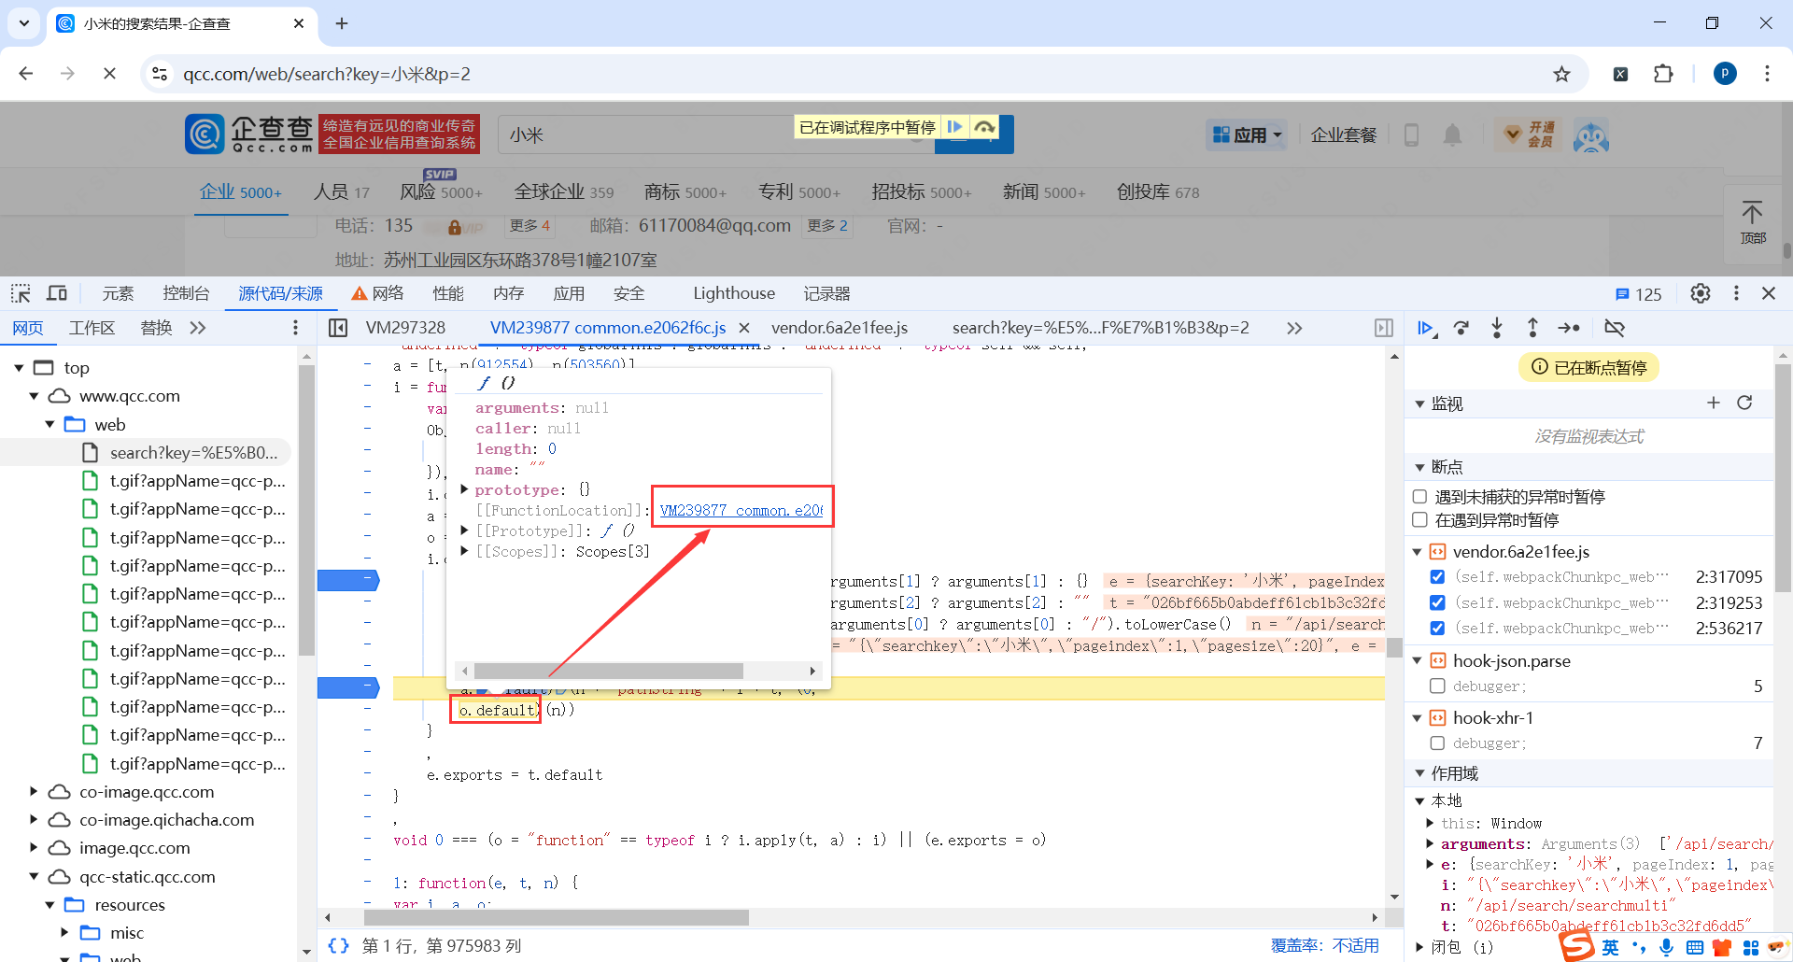Screen dimensions: 1793x962
Task: Open the 125 console issues counter
Action: tap(1638, 294)
